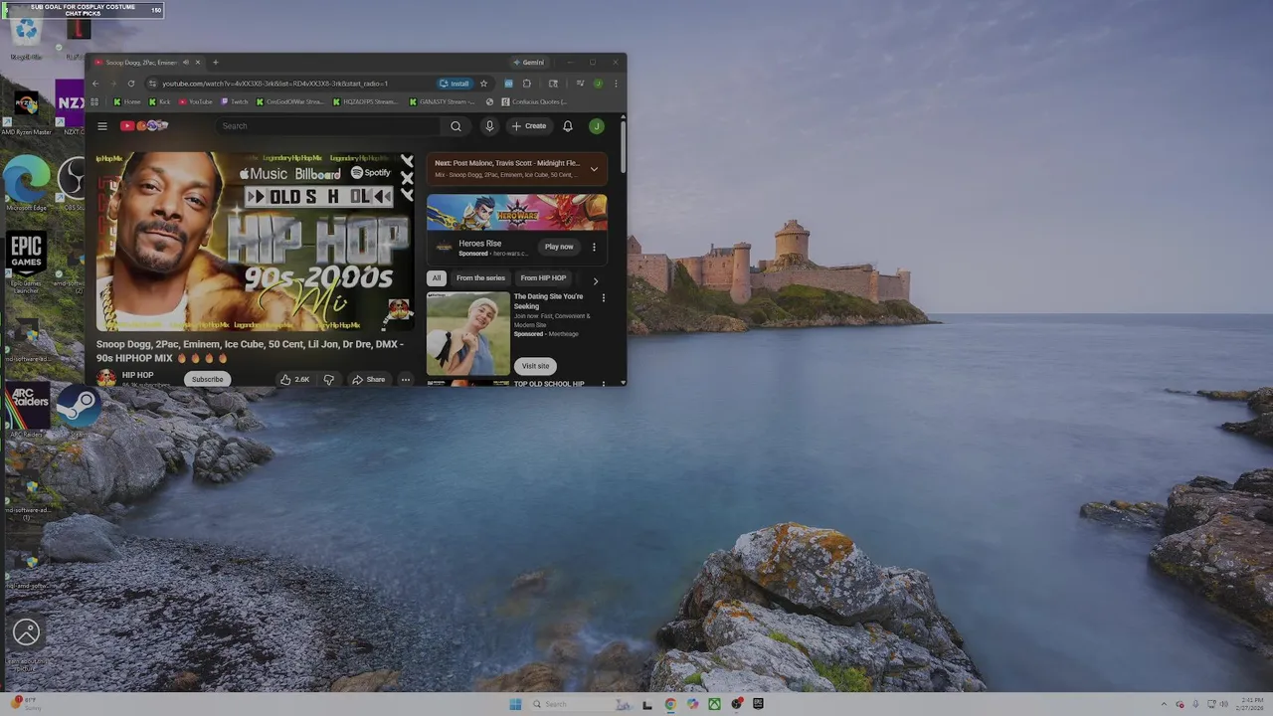Open Gemini button in Chrome title bar
The width and height of the screenshot is (1273, 716).
pyautogui.click(x=528, y=63)
